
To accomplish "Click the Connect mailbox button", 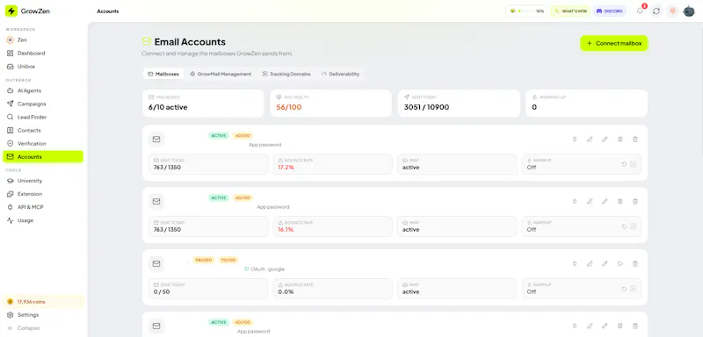I will click(x=613, y=43).
